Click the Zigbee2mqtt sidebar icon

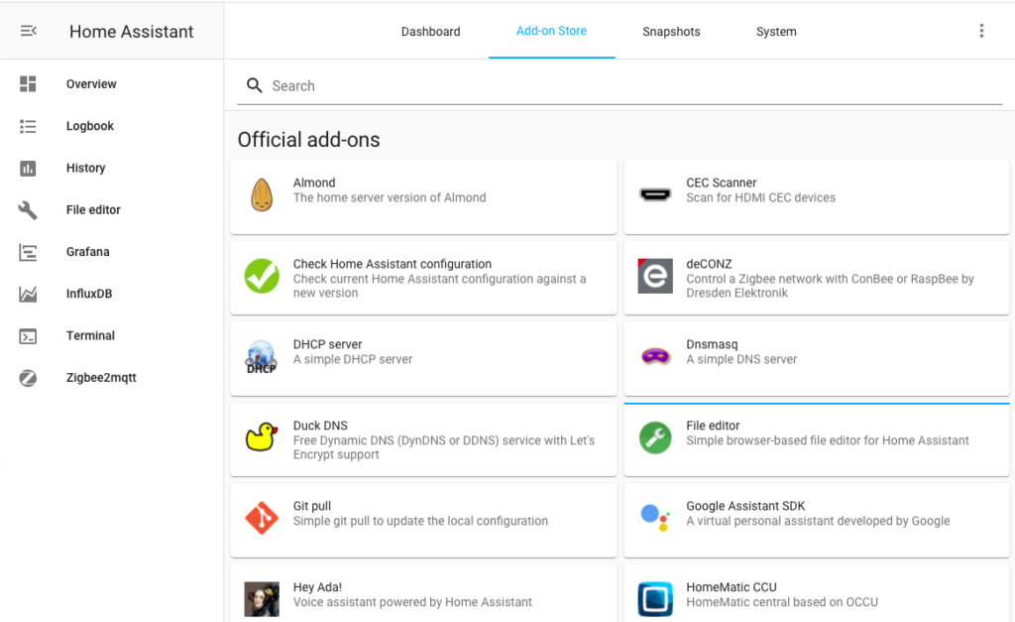[x=28, y=378]
